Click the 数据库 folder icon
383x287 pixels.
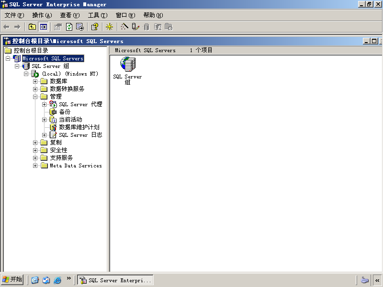44,81
